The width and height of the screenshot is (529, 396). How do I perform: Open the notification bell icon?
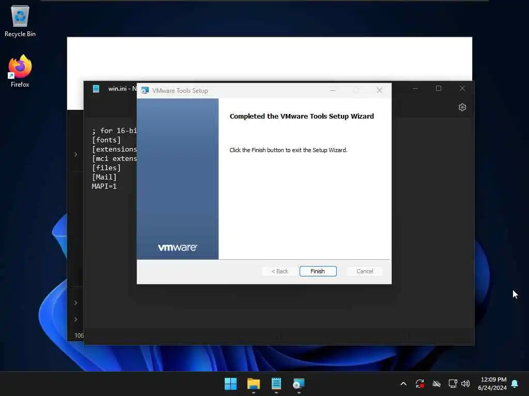[515, 384]
